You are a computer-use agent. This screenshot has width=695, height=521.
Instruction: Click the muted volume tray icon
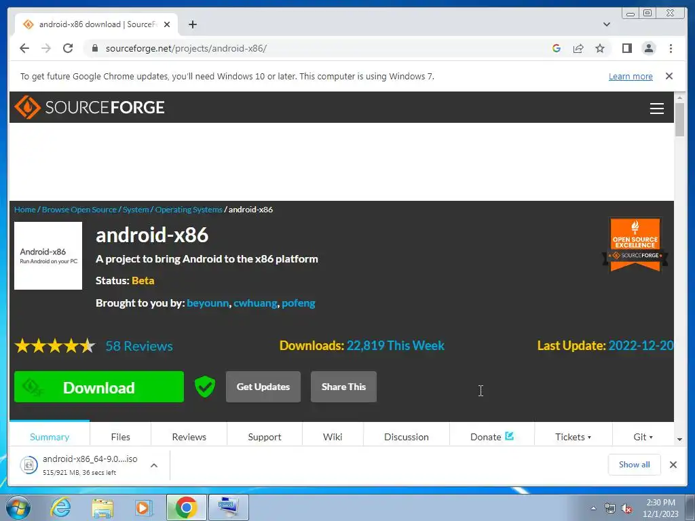[x=626, y=509]
